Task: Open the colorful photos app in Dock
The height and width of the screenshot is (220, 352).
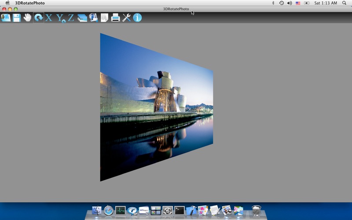Action: click(203, 211)
